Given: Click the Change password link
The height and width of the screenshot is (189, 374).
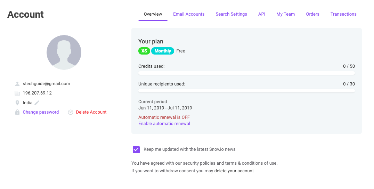Looking at the screenshot, I should 41,112.
